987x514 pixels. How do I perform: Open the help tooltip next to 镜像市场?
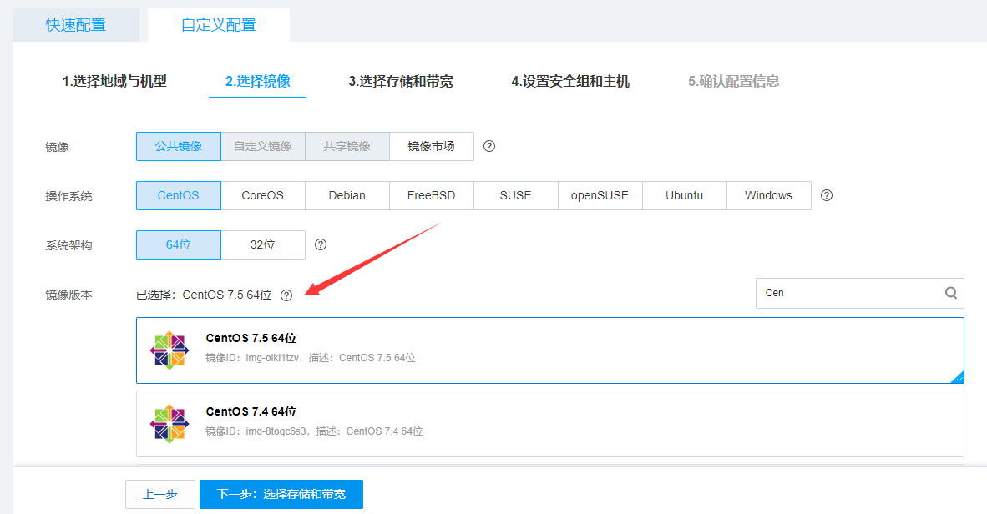click(488, 146)
